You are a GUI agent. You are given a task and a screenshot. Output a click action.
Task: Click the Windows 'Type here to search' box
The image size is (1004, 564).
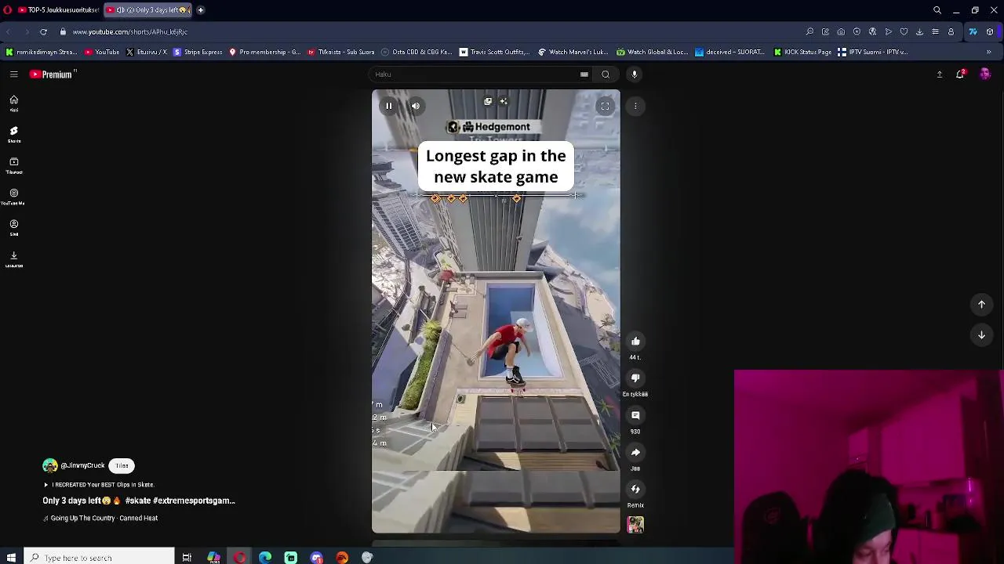tap(99, 558)
